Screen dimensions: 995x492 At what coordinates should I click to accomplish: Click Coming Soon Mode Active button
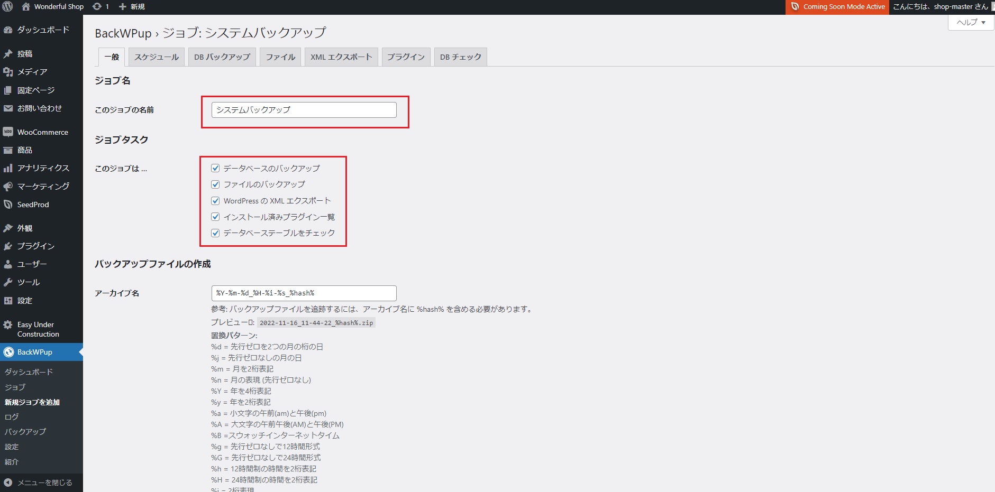click(x=837, y=7)
